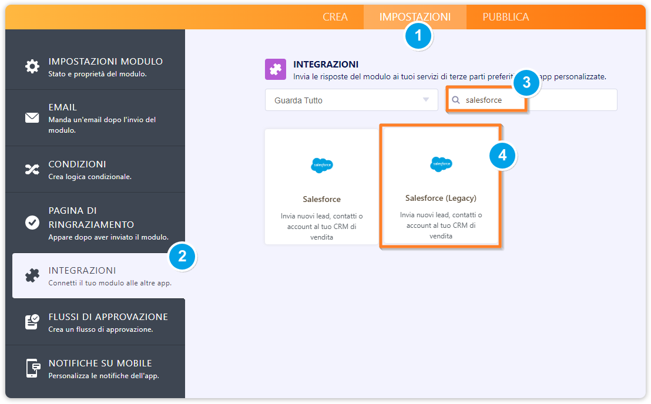
Task: Click 'Appare dopo aver inviato il modulo.'
Action: 108,237
